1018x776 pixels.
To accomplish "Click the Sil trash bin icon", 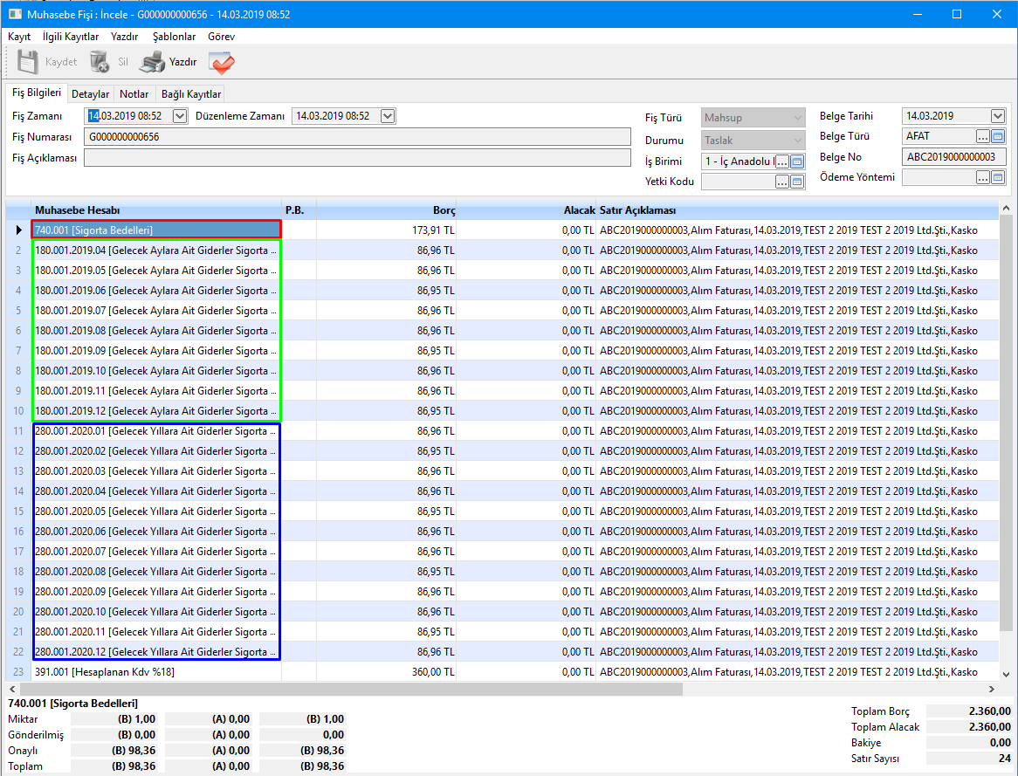I will [100, 62].
